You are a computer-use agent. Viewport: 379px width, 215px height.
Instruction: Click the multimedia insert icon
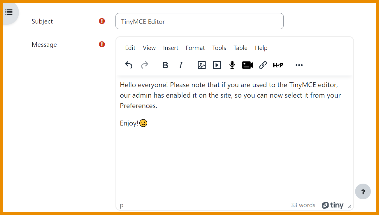click(217, 65)
